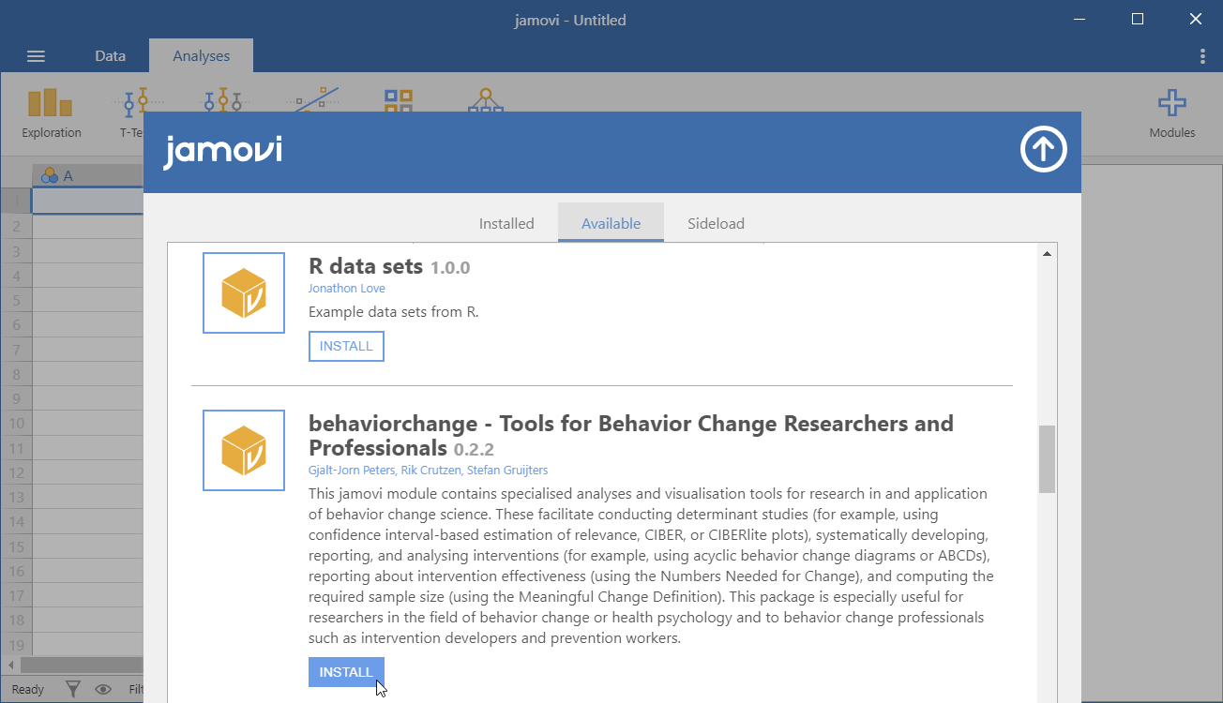Toggle the eye icon in the status bar
The width and height of the screenshot is (1223, 703).
pos(105,689)
